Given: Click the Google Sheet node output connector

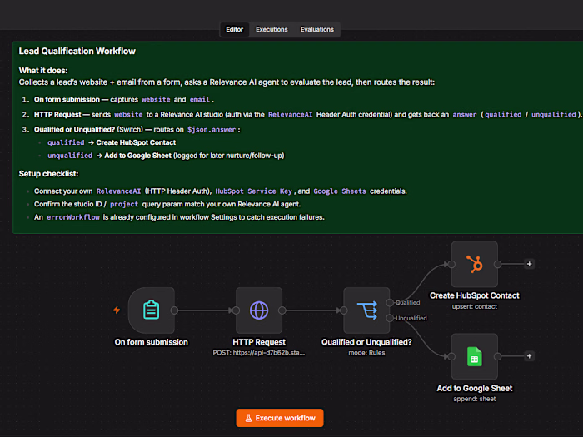Looking at the screenshot, I should point(497,356).
